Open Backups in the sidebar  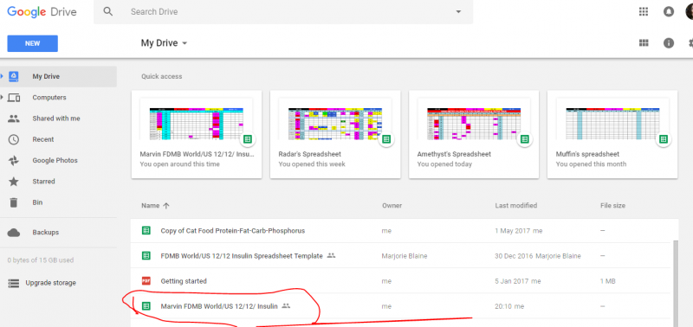tap(46, 232)
